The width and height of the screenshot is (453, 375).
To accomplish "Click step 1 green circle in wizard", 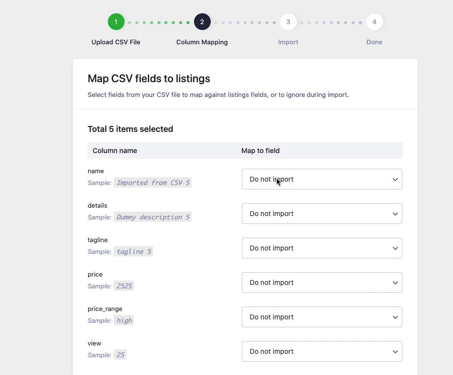I will click(116, 22).
